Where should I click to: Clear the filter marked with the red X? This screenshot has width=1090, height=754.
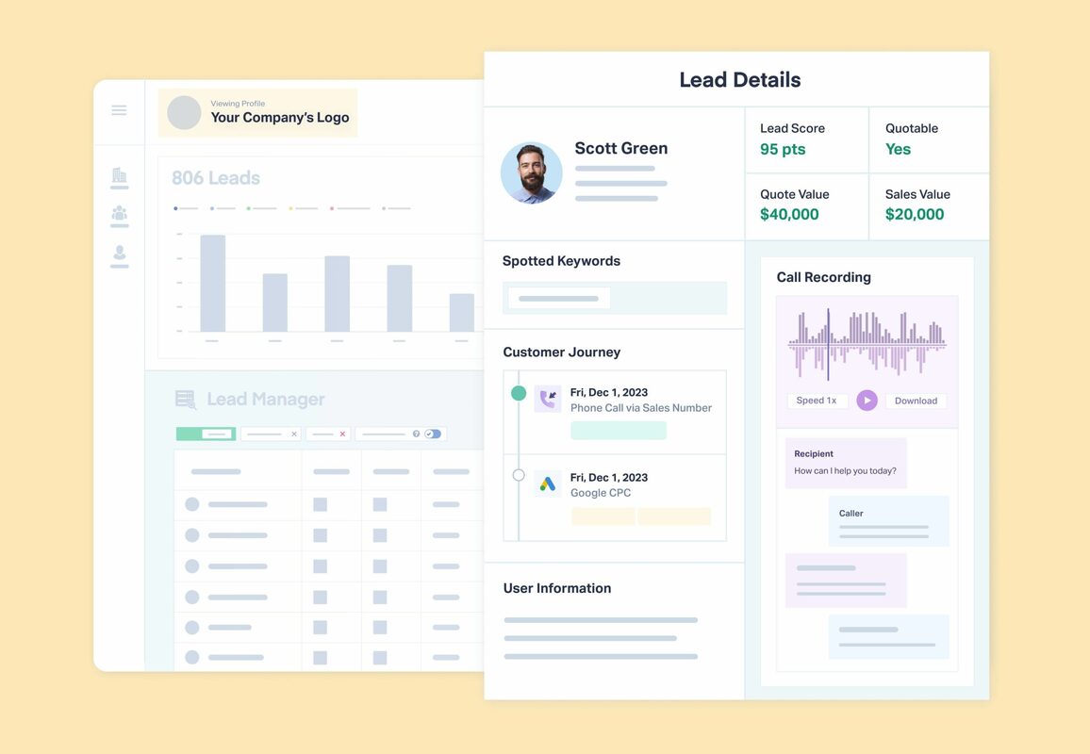click(343, 434)
